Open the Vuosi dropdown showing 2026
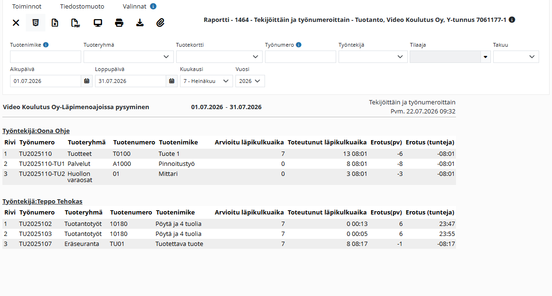 pos(250,81)
